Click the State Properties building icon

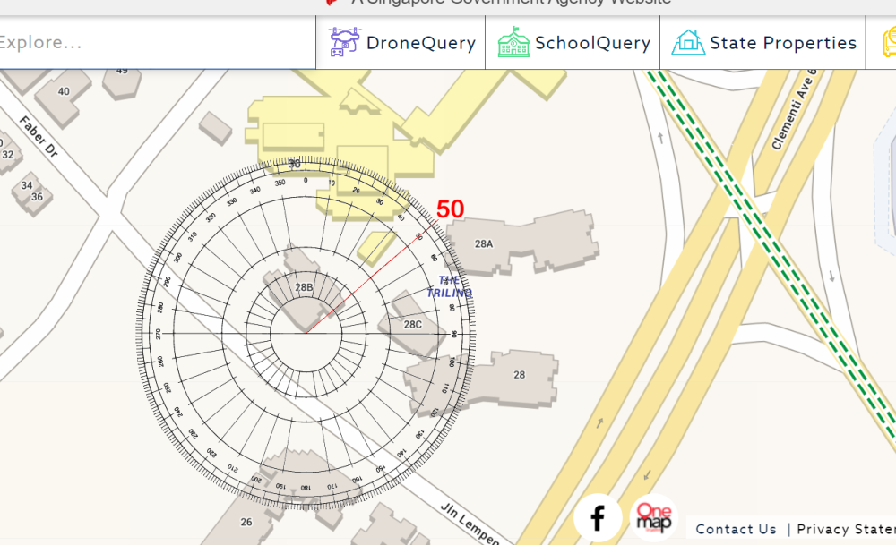[688, 42]
